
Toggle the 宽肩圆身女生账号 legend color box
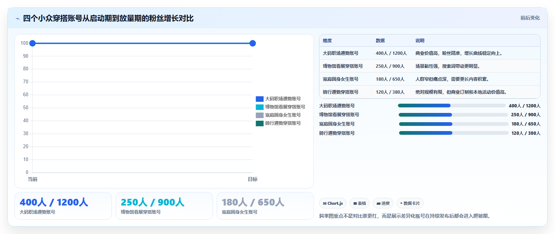pos(259,115)
